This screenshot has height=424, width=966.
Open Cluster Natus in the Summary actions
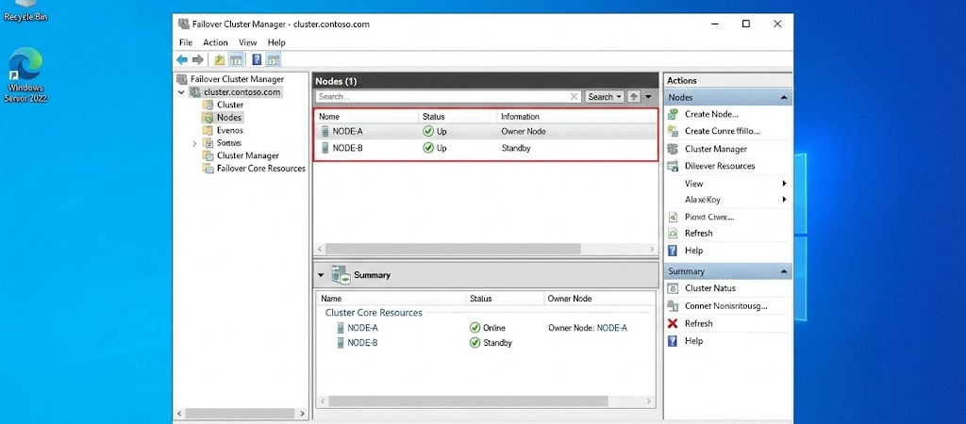pyautogui.click(x=709, y=288)
